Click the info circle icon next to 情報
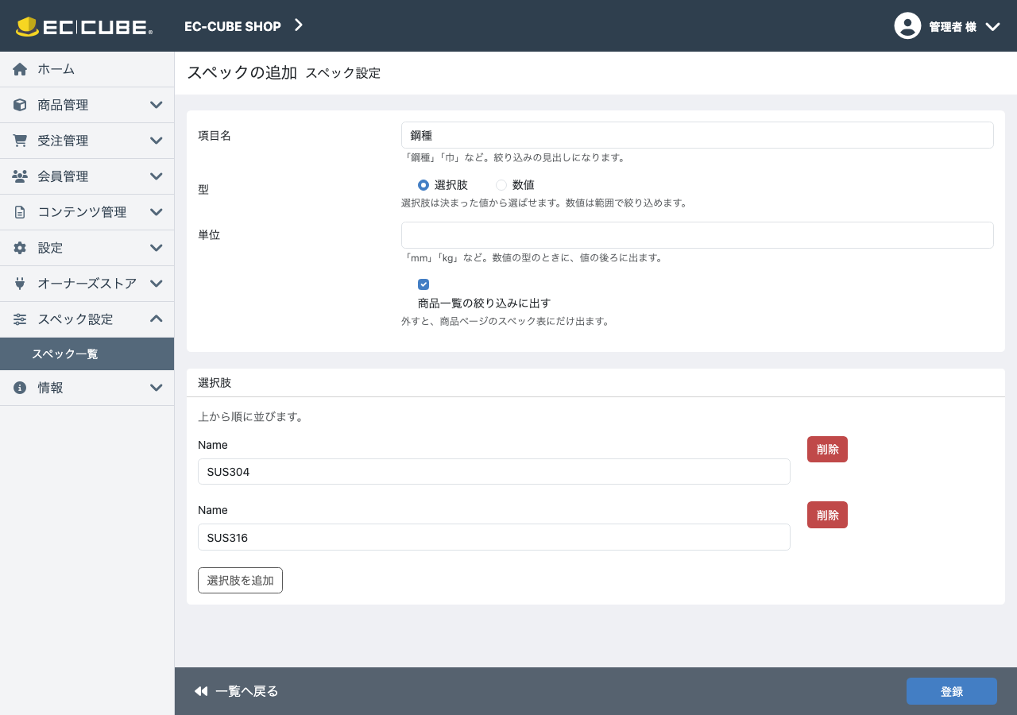 20,388
